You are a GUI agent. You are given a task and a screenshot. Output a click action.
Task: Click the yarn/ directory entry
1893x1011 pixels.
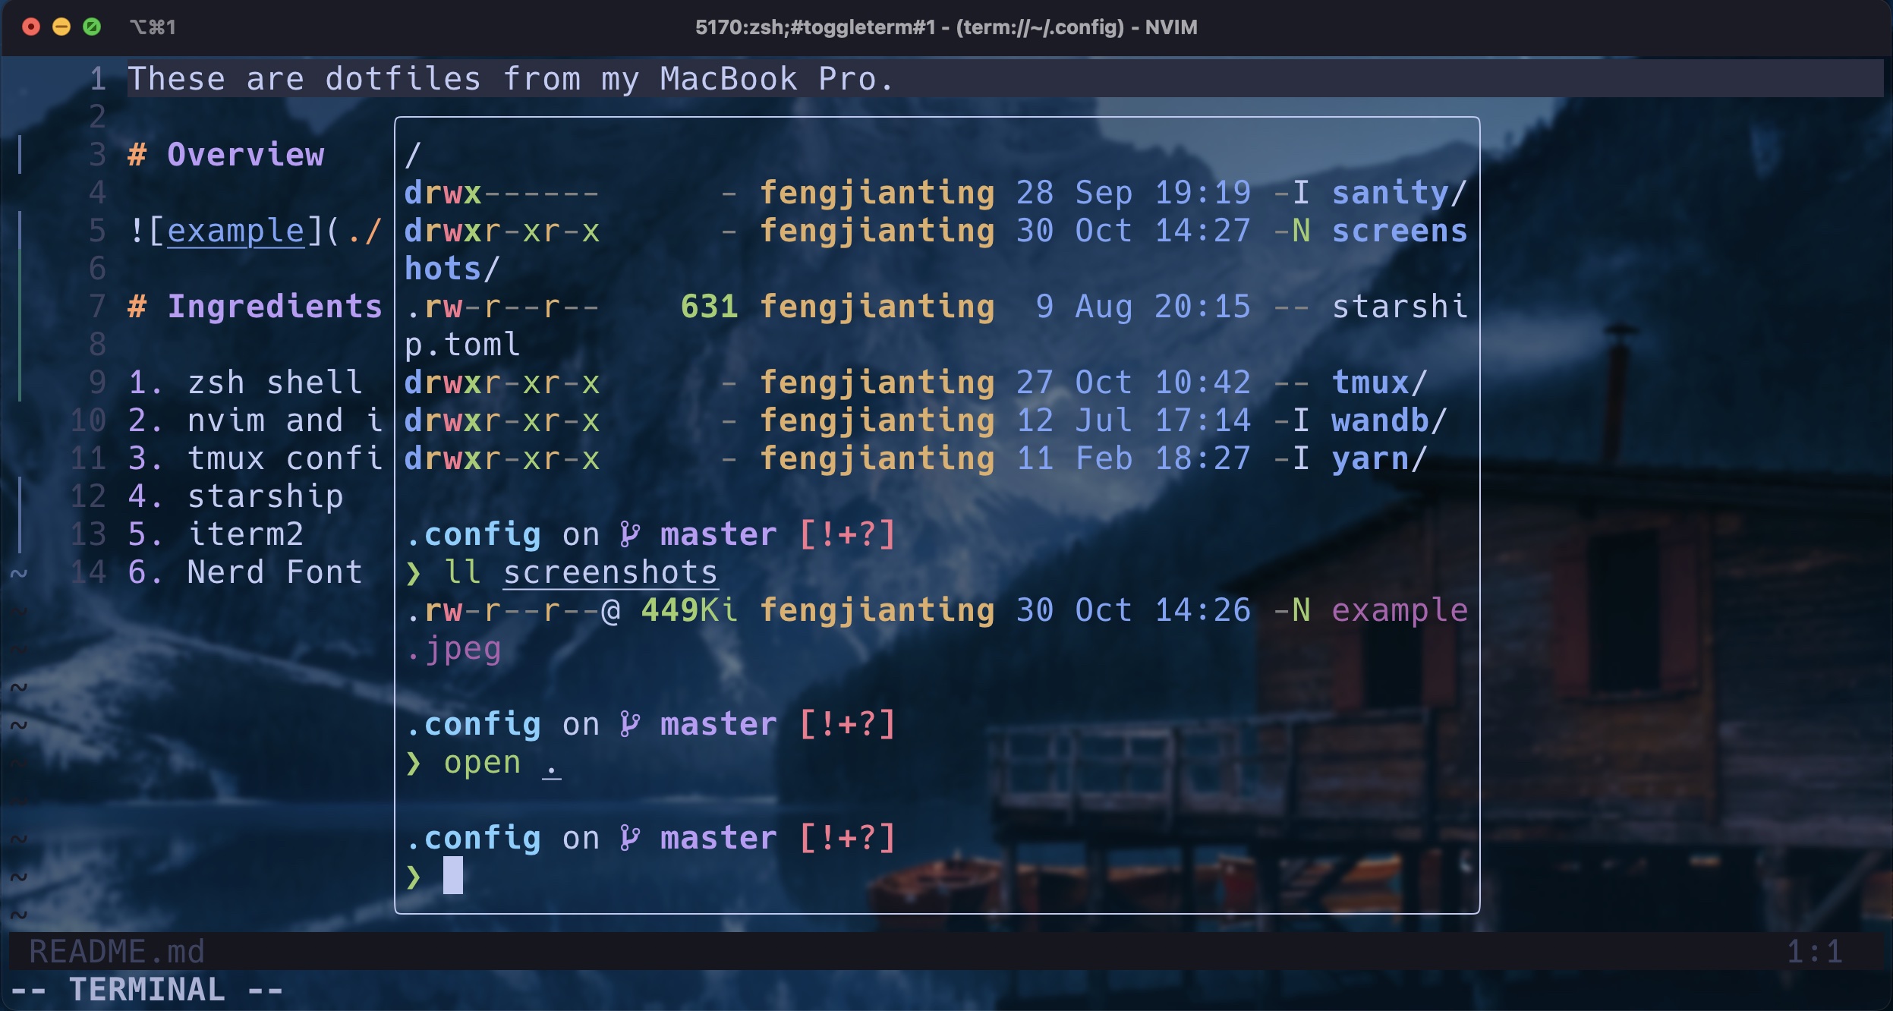1378,458
